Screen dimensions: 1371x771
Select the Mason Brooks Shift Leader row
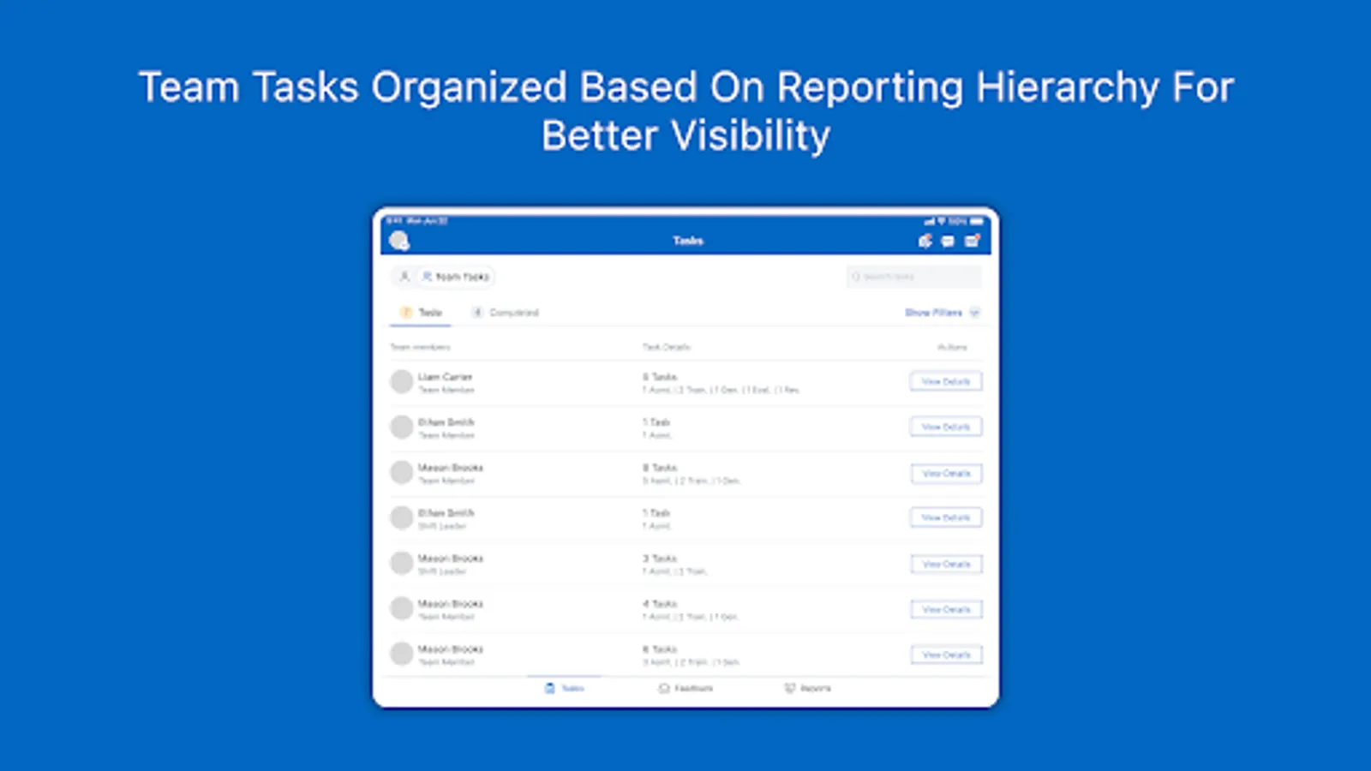(685, 564)
